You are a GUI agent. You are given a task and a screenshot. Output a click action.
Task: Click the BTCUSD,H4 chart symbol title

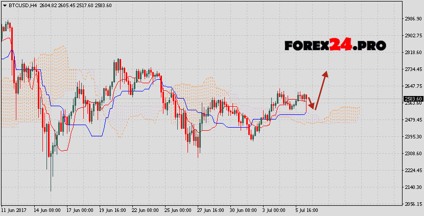tap(18, 6)
